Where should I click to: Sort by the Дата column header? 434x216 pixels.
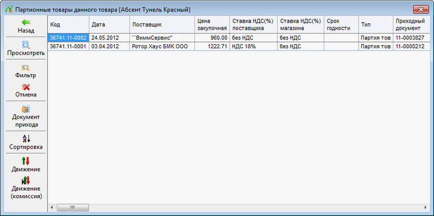(109, 24)
